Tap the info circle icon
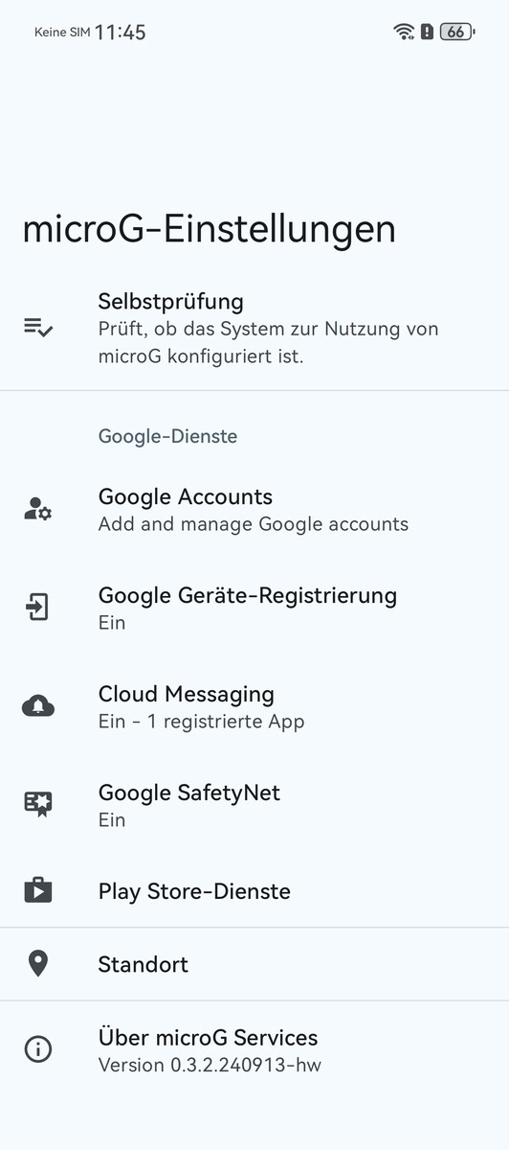Screen dimensions: 509x1150 pos(38,1049)
